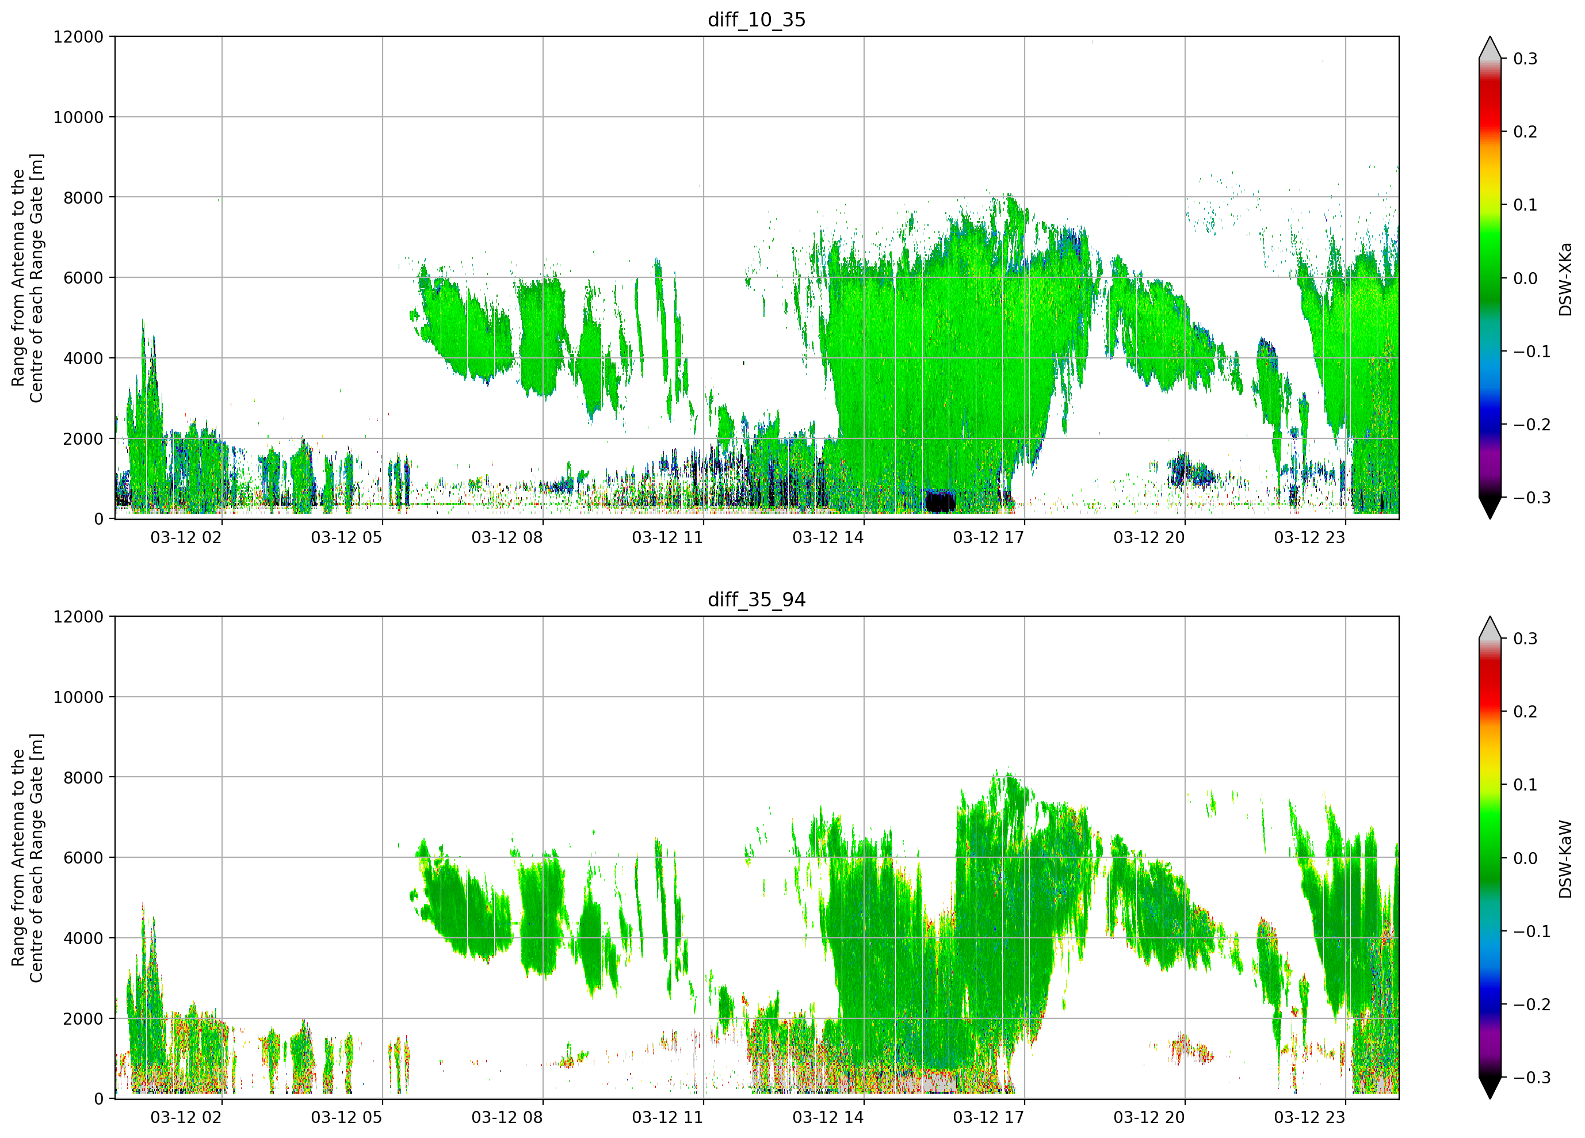
Task: Click the 03-12 11 x-tick under diff_10_35
Action: (667, 537)
